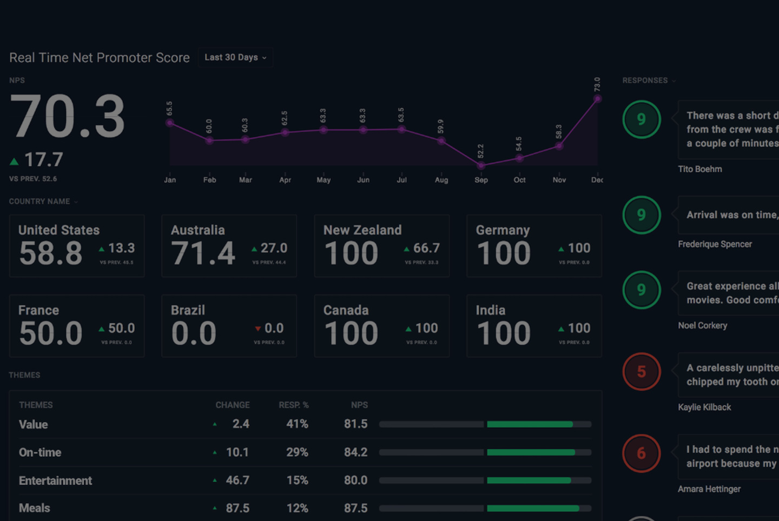This screenshot has height=521, width=779.
Task: Click the name Noel Corkery
Action: coord(703,325)
